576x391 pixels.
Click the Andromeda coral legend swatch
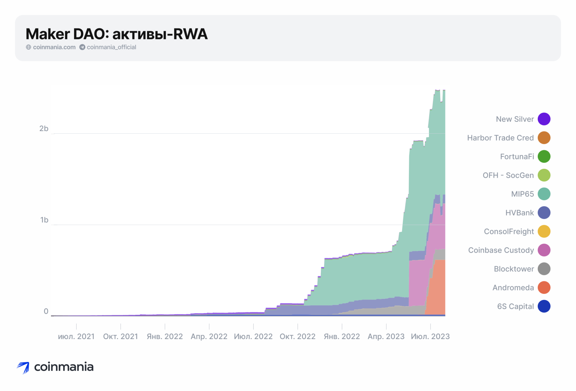point(544,287)
